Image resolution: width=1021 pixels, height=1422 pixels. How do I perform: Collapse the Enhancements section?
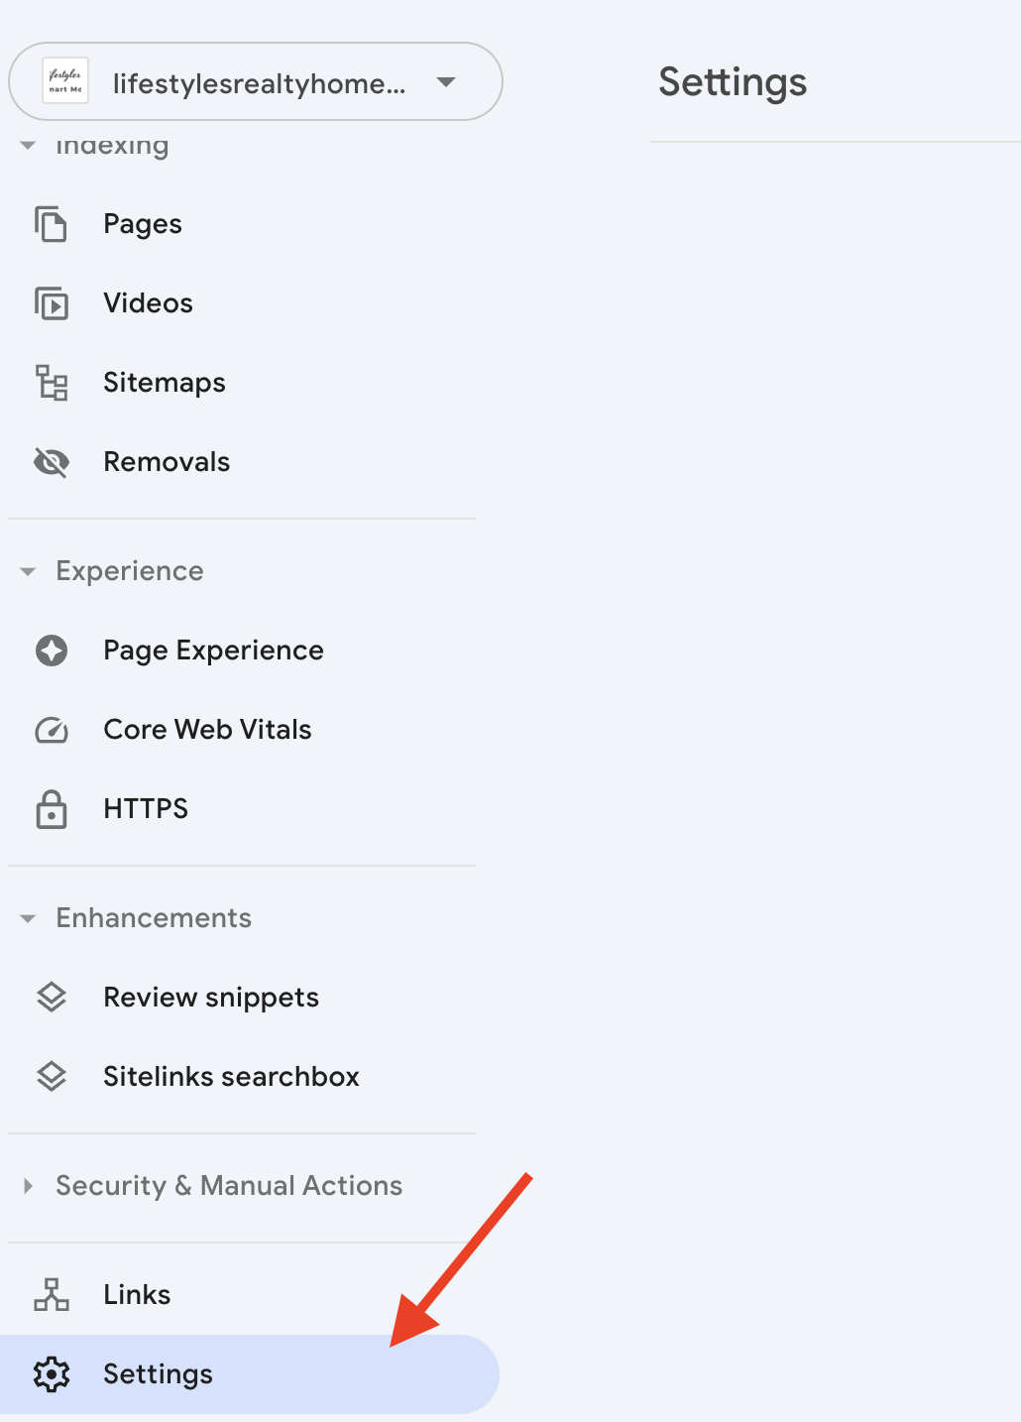[x=28, y=918]
